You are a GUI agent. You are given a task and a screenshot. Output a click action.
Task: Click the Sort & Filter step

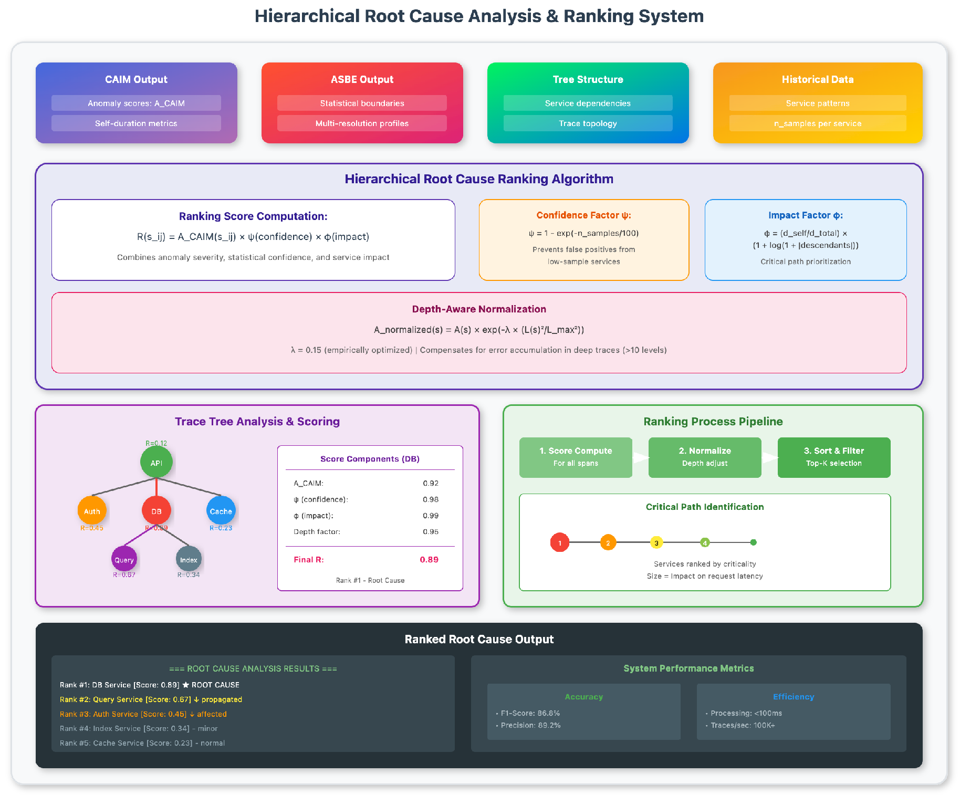[x=833, y=457]
